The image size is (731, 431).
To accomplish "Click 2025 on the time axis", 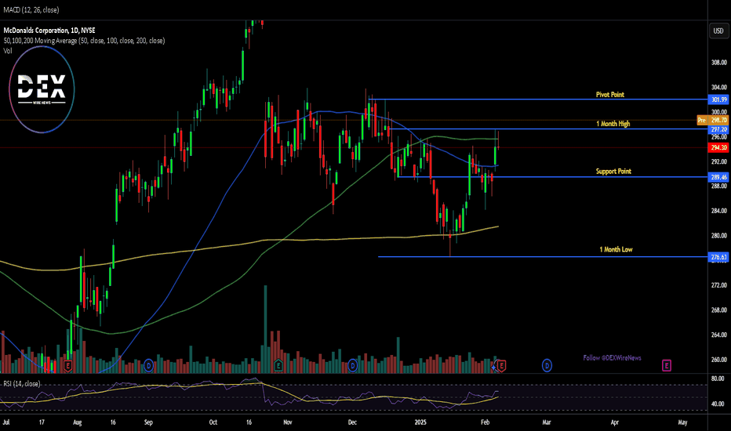I will click(420, 422).
